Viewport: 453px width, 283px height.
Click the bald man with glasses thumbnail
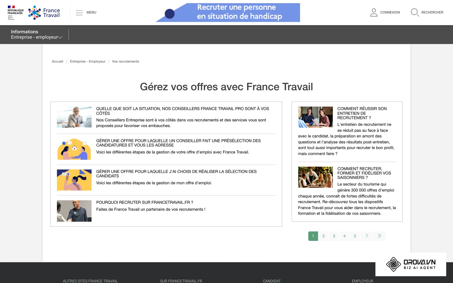[74, 211]
